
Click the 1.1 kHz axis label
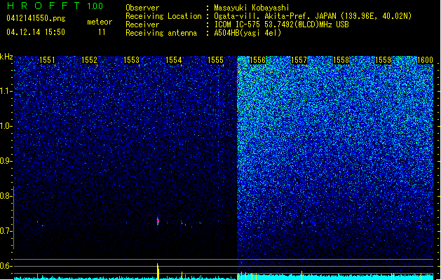(6, 91)
